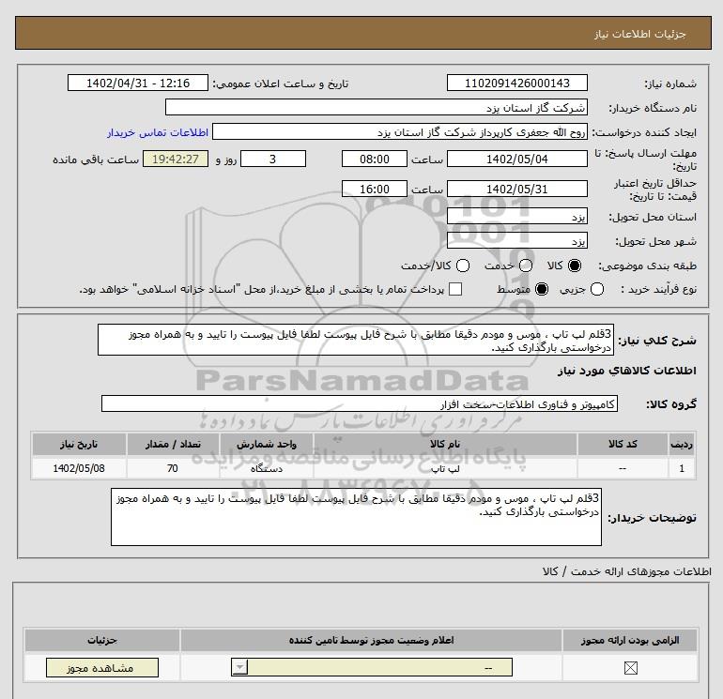Click the جزئیات اطلاعات نیاز header title
Viewport: 723px width, 699px height.
coord(640,35)
